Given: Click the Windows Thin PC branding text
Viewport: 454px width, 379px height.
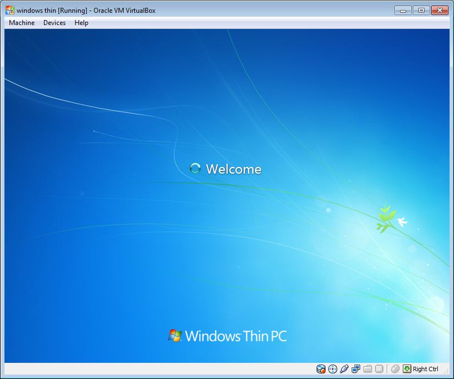Looking at the screenshot, I should click(236, 336).
